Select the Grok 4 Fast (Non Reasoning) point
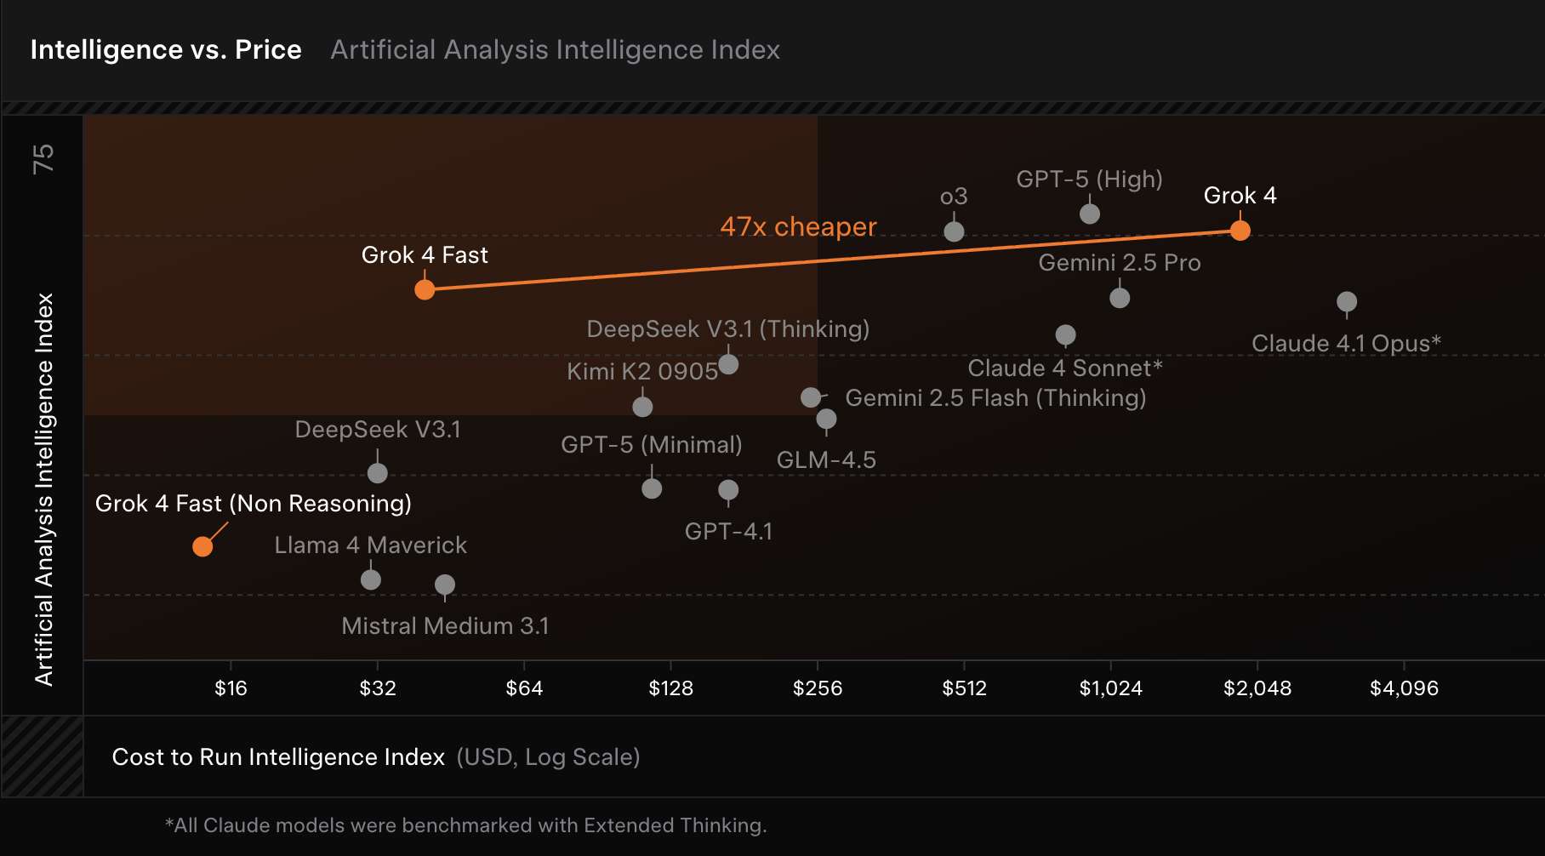 pos(202,546)
